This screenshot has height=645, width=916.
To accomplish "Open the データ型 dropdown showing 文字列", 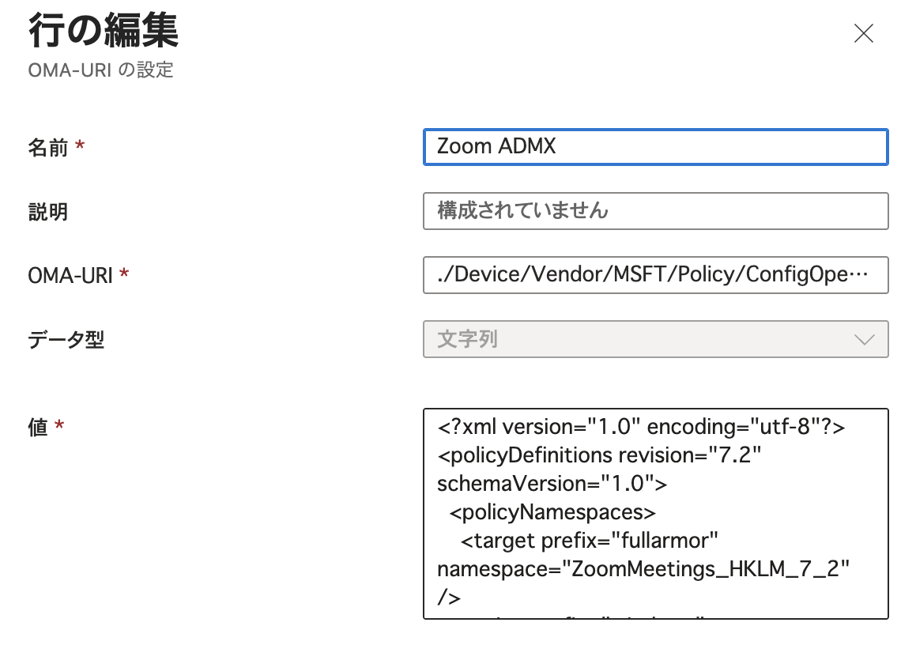I will (655, 339).
